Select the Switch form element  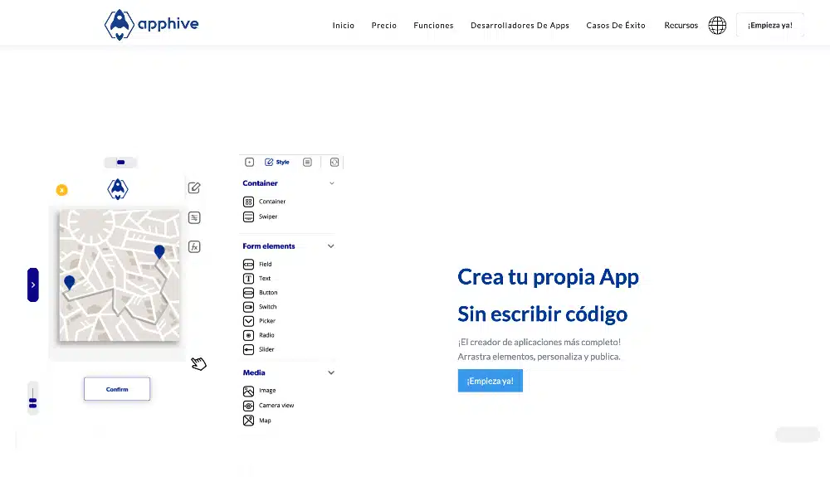(260, 307)
